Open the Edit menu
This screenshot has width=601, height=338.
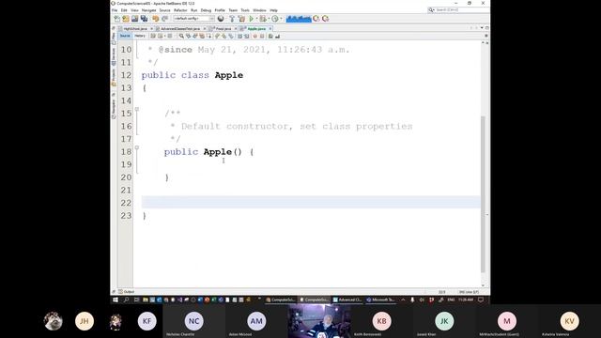[x=124, y=10]
